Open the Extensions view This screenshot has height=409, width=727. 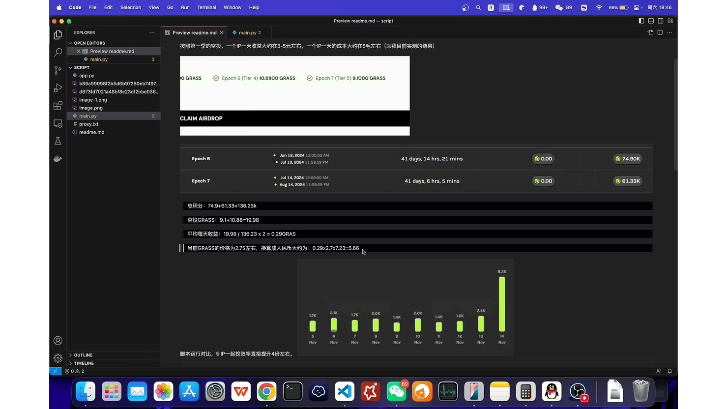[58, 106]
